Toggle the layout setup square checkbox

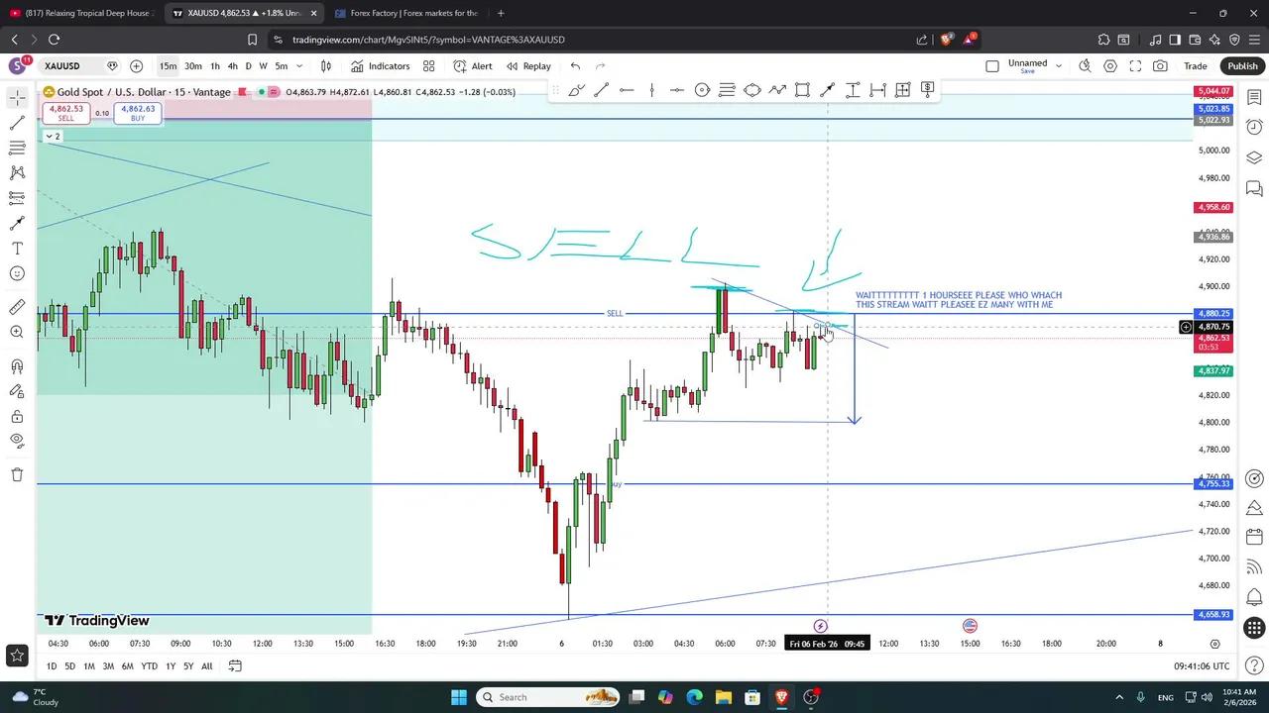[992, 66]
